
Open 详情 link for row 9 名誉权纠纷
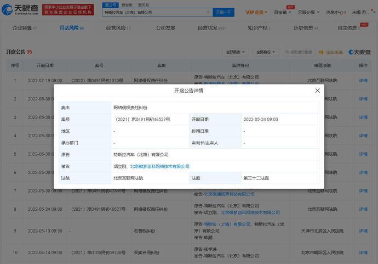(x=363, y=231)
